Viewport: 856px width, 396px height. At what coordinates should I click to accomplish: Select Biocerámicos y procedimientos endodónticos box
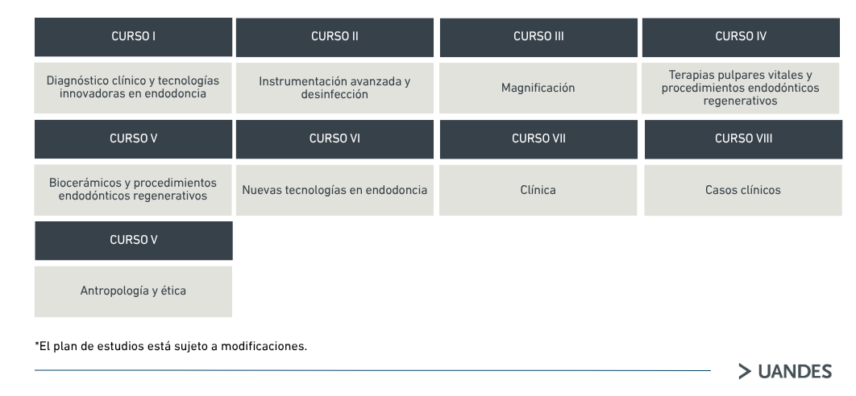133,190
